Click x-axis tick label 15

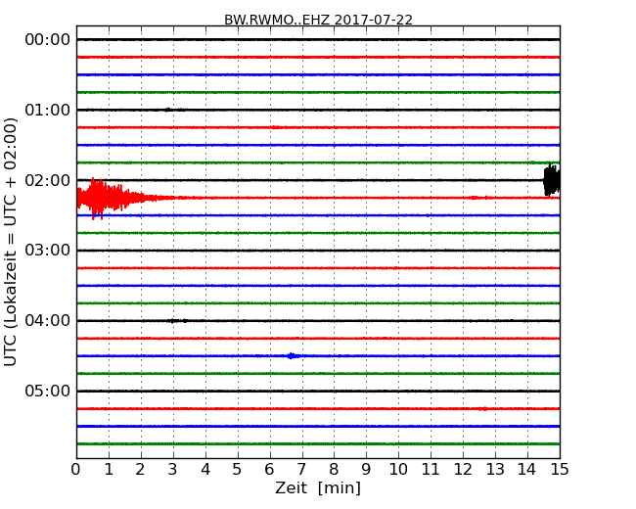click(560, 470)
